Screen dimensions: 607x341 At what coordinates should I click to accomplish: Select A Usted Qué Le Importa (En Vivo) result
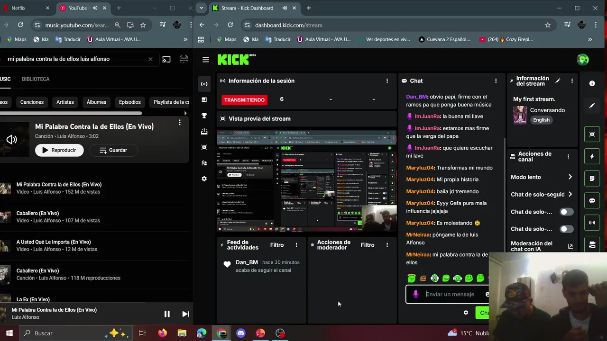(x=57, y=245)
